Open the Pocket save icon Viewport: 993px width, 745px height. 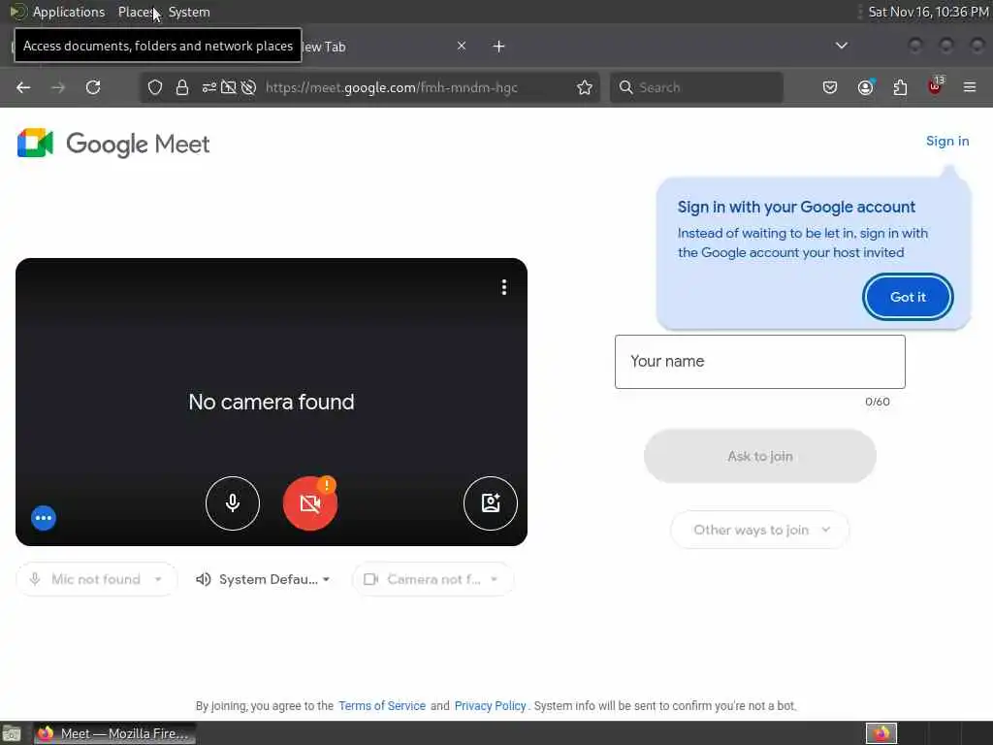830,87
